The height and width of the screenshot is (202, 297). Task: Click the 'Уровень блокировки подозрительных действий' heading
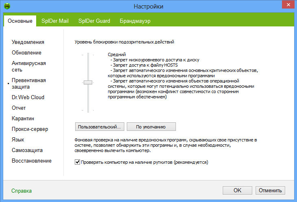124,42
